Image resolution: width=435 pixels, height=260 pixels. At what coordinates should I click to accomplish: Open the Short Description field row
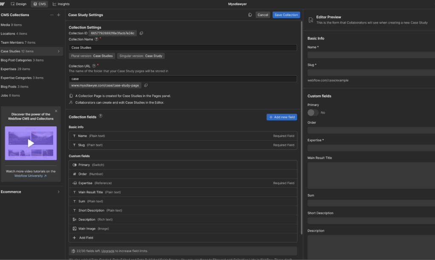(183, 210)
